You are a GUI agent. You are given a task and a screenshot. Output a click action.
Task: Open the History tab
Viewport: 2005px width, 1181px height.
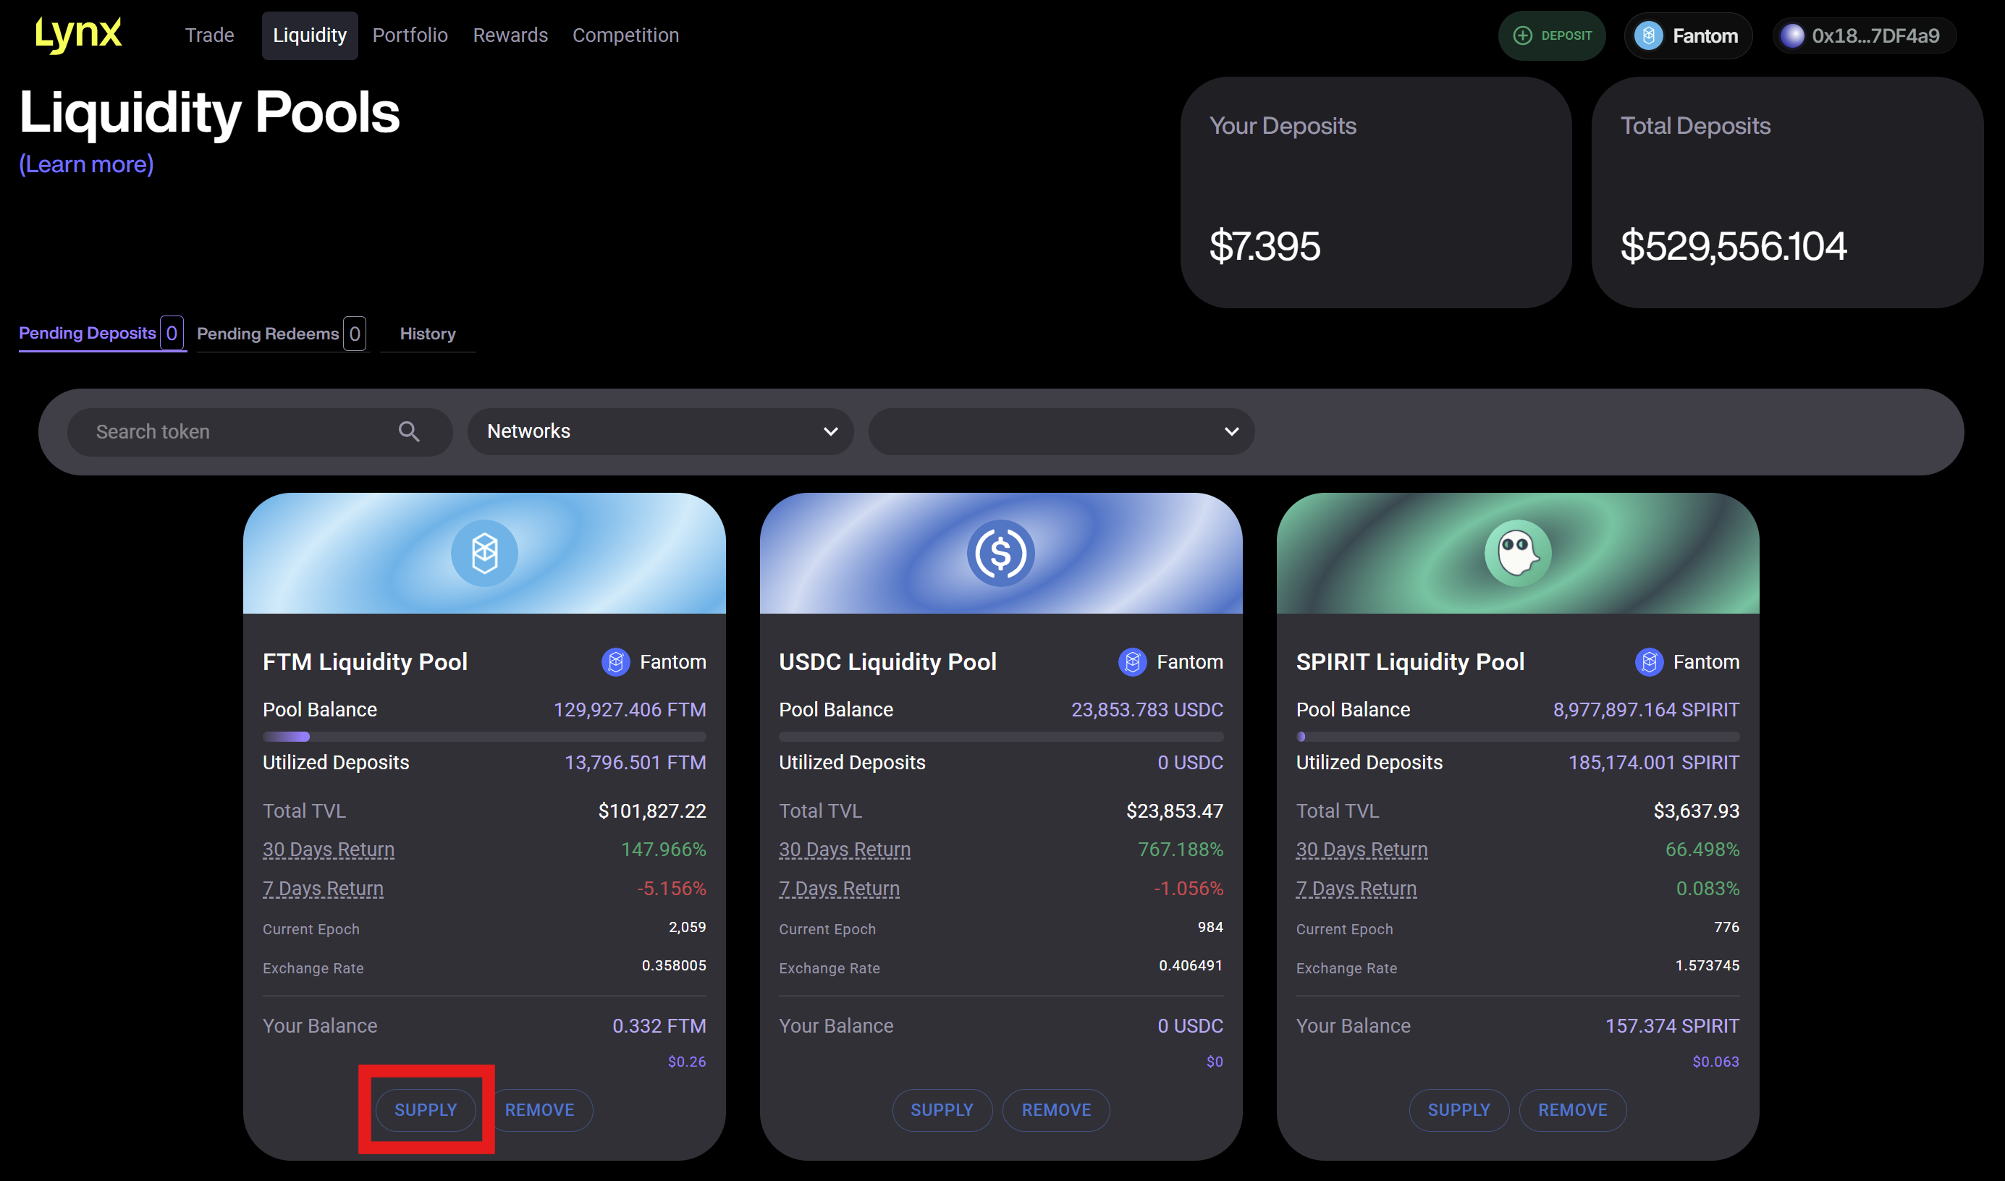click(428, 334)
